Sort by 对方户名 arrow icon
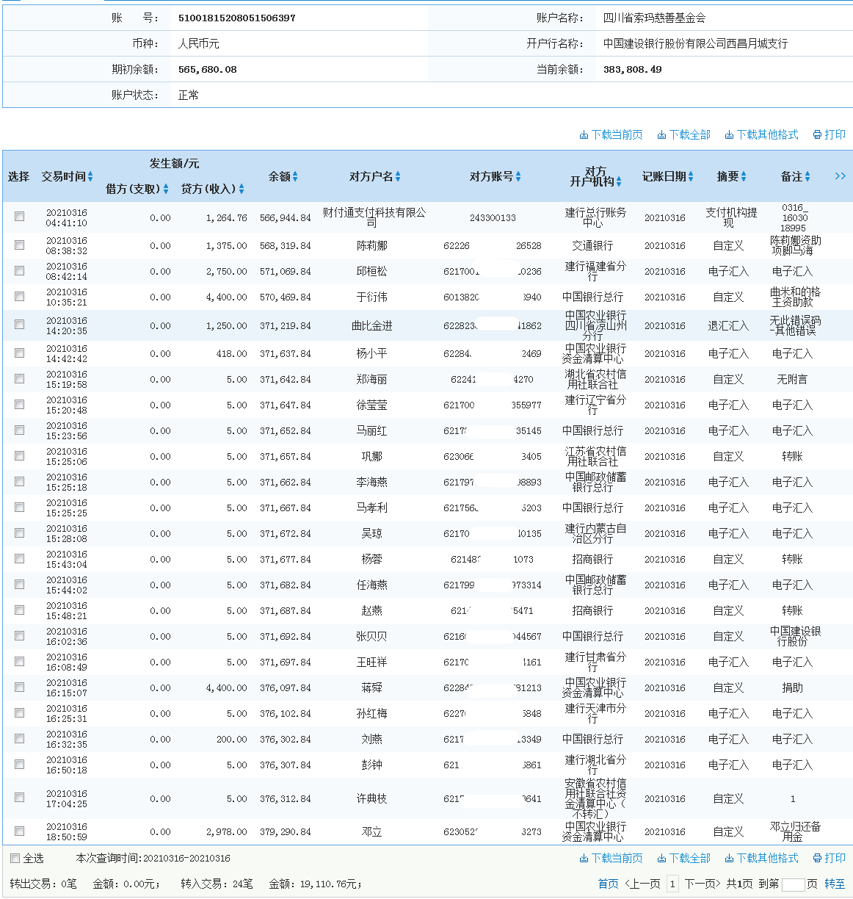 (398, 177)
